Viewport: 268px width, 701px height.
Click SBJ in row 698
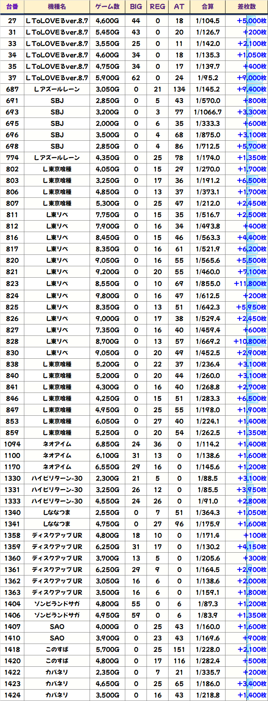coord(57,146)
